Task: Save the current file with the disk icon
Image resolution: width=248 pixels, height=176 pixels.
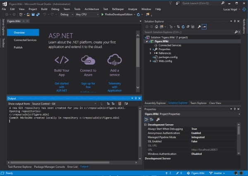Action: pyautogui.click(x=33, y=14)
